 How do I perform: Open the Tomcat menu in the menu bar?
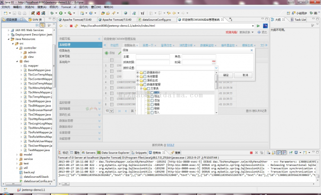click(66, 7)
